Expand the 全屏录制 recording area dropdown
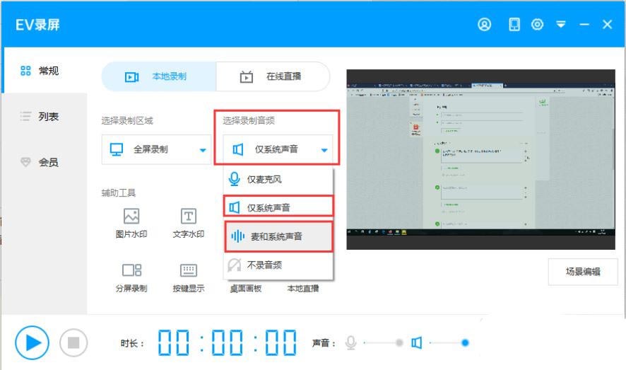This screenshot has width=626, height=370. tap(157, 149)
